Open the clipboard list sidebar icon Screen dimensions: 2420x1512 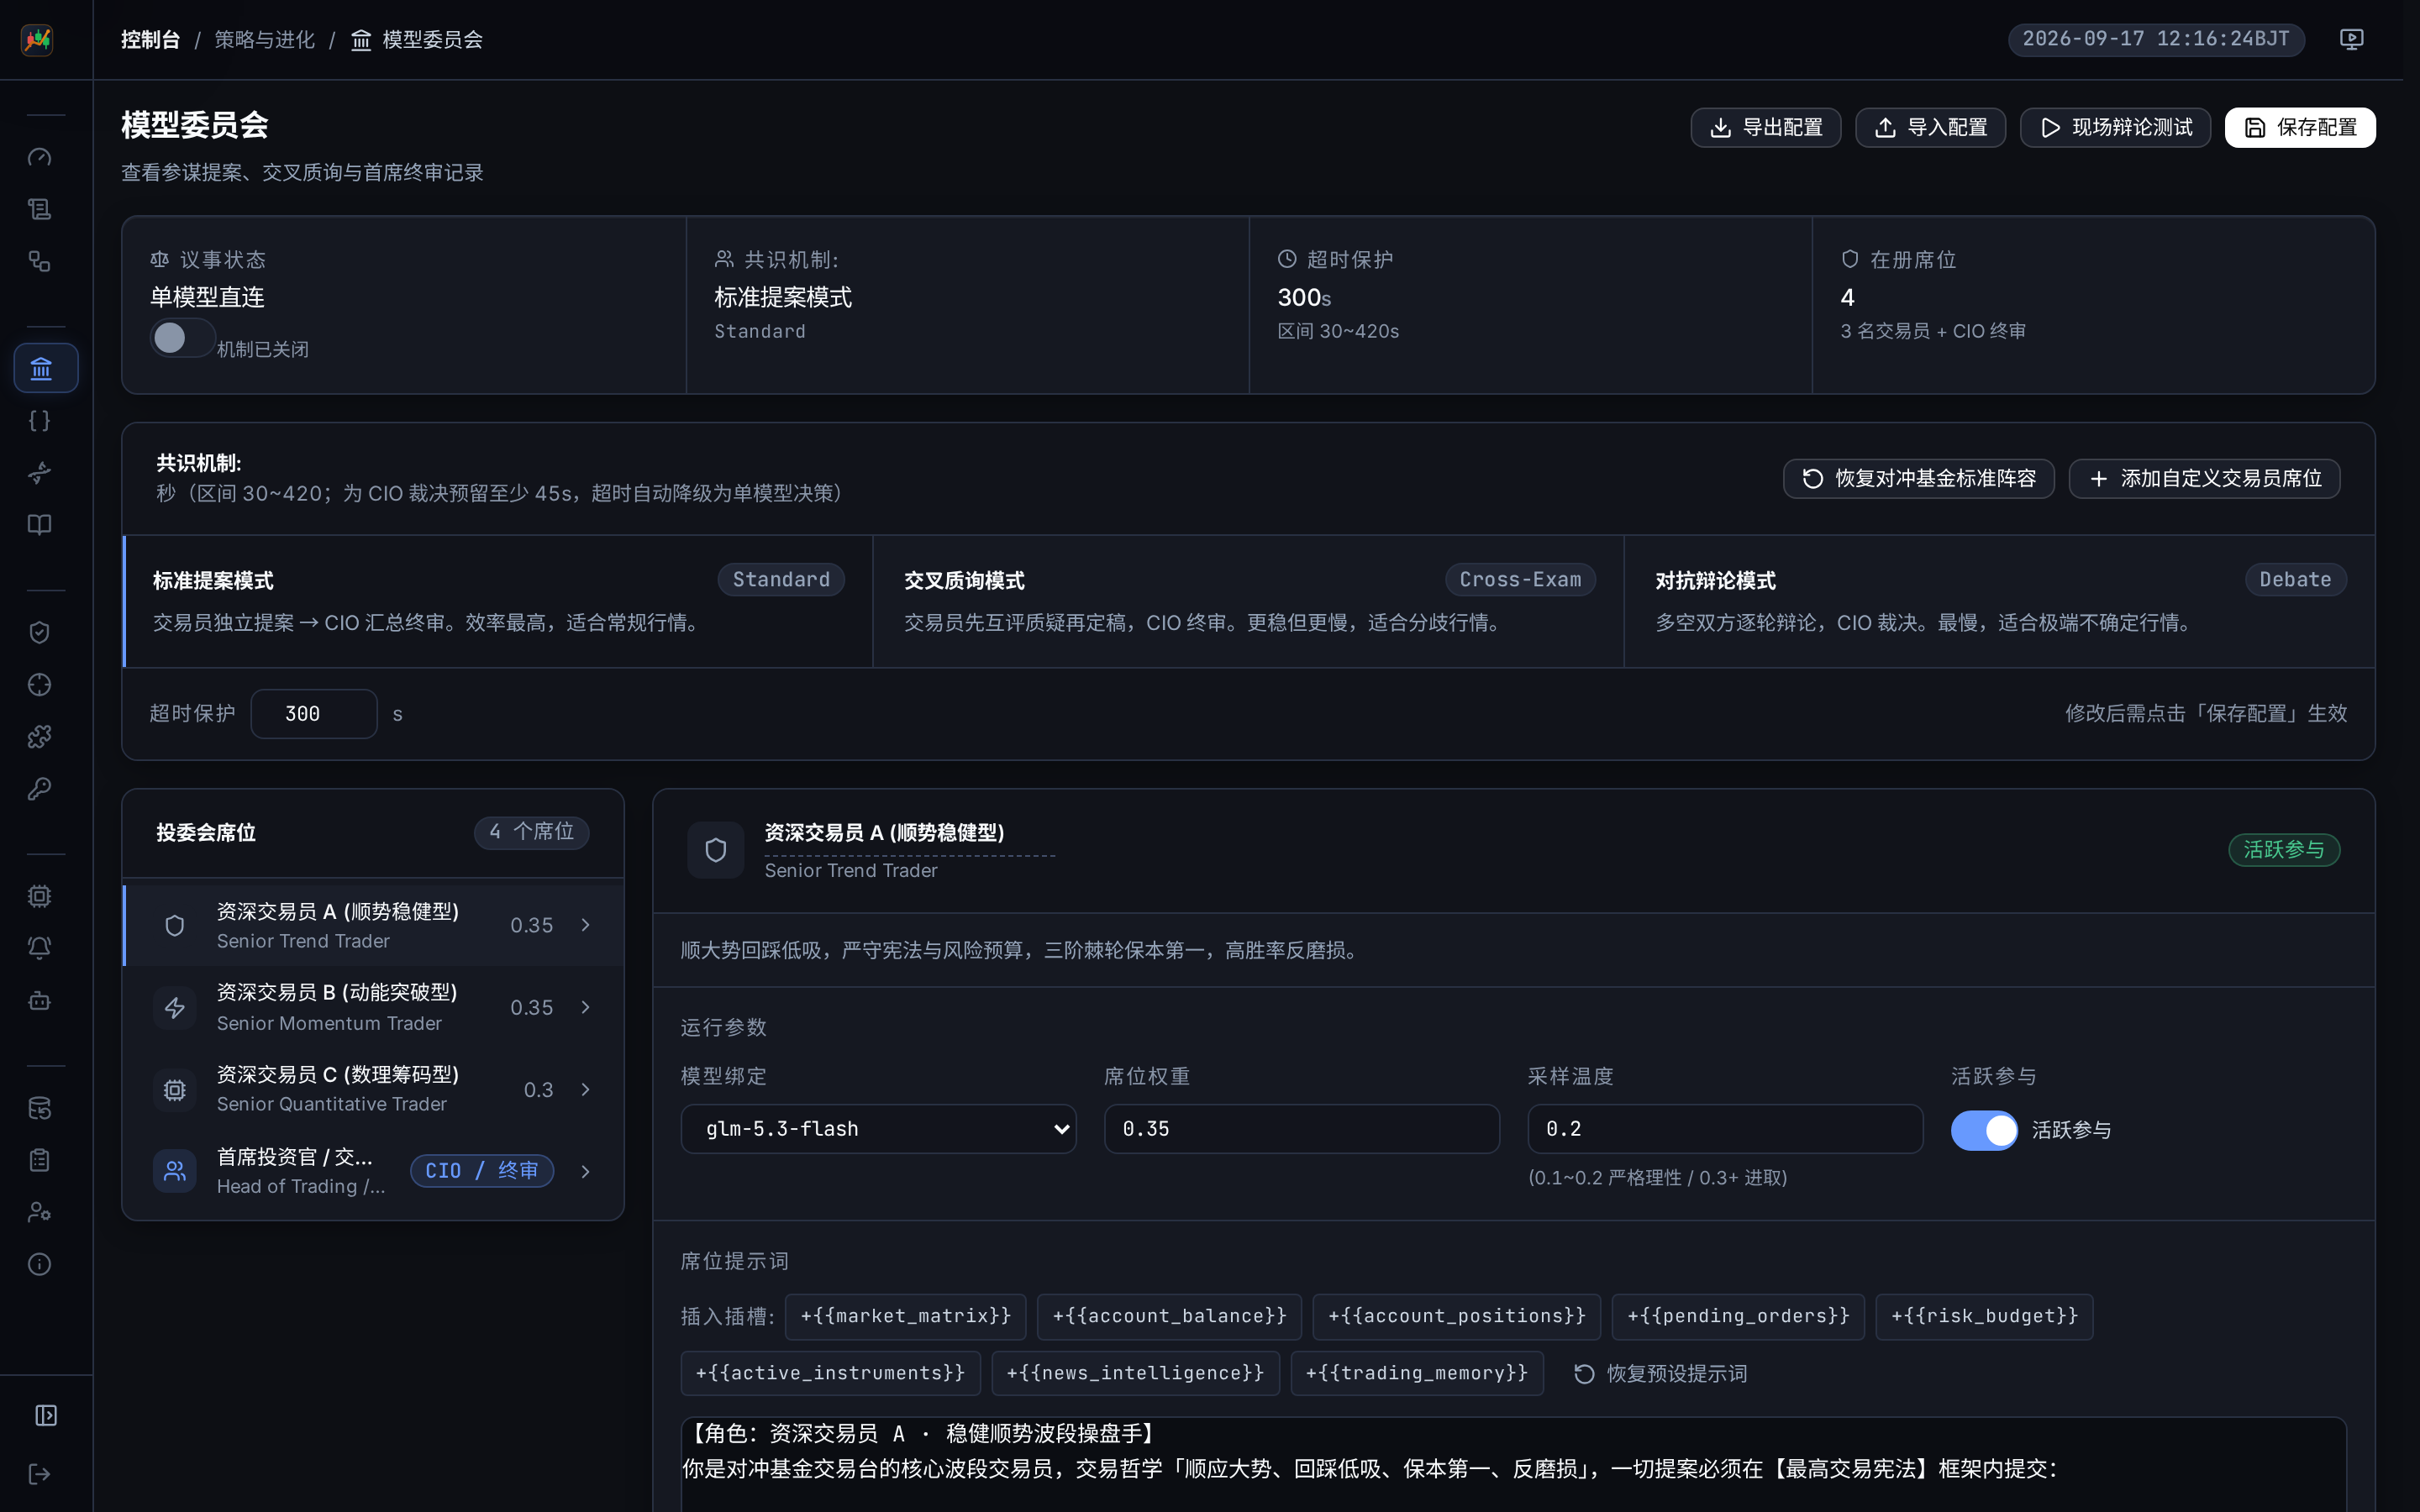click(x=39, y=1160)
